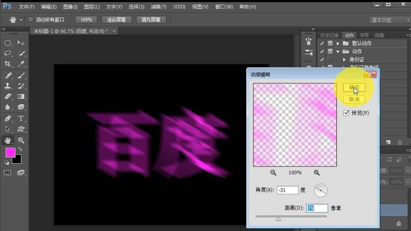
Task: Toggle the checkmark for 动作 set
Action: [x=322, y=51]
